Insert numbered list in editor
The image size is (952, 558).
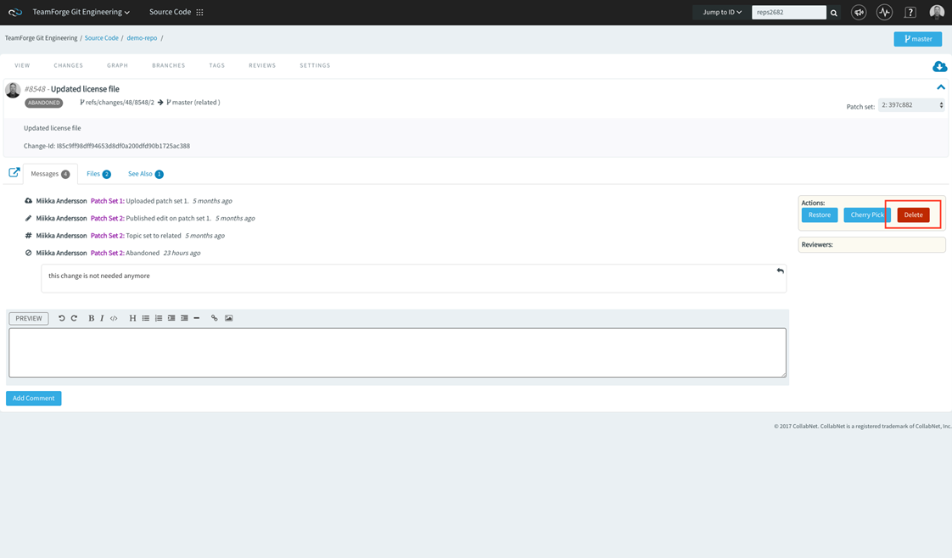(159, 318)
